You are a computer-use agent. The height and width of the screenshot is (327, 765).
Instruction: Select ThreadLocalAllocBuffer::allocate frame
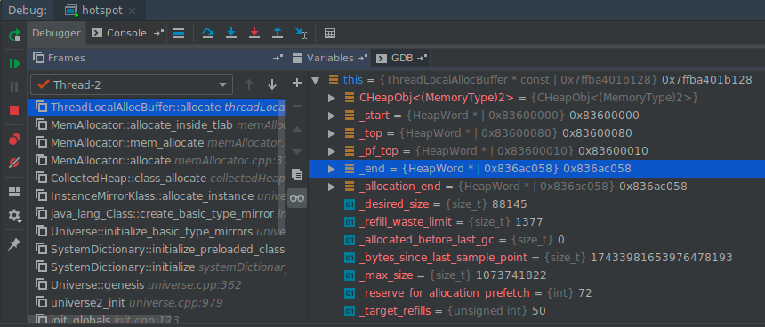pyautogui.click(x=157, y=108)
